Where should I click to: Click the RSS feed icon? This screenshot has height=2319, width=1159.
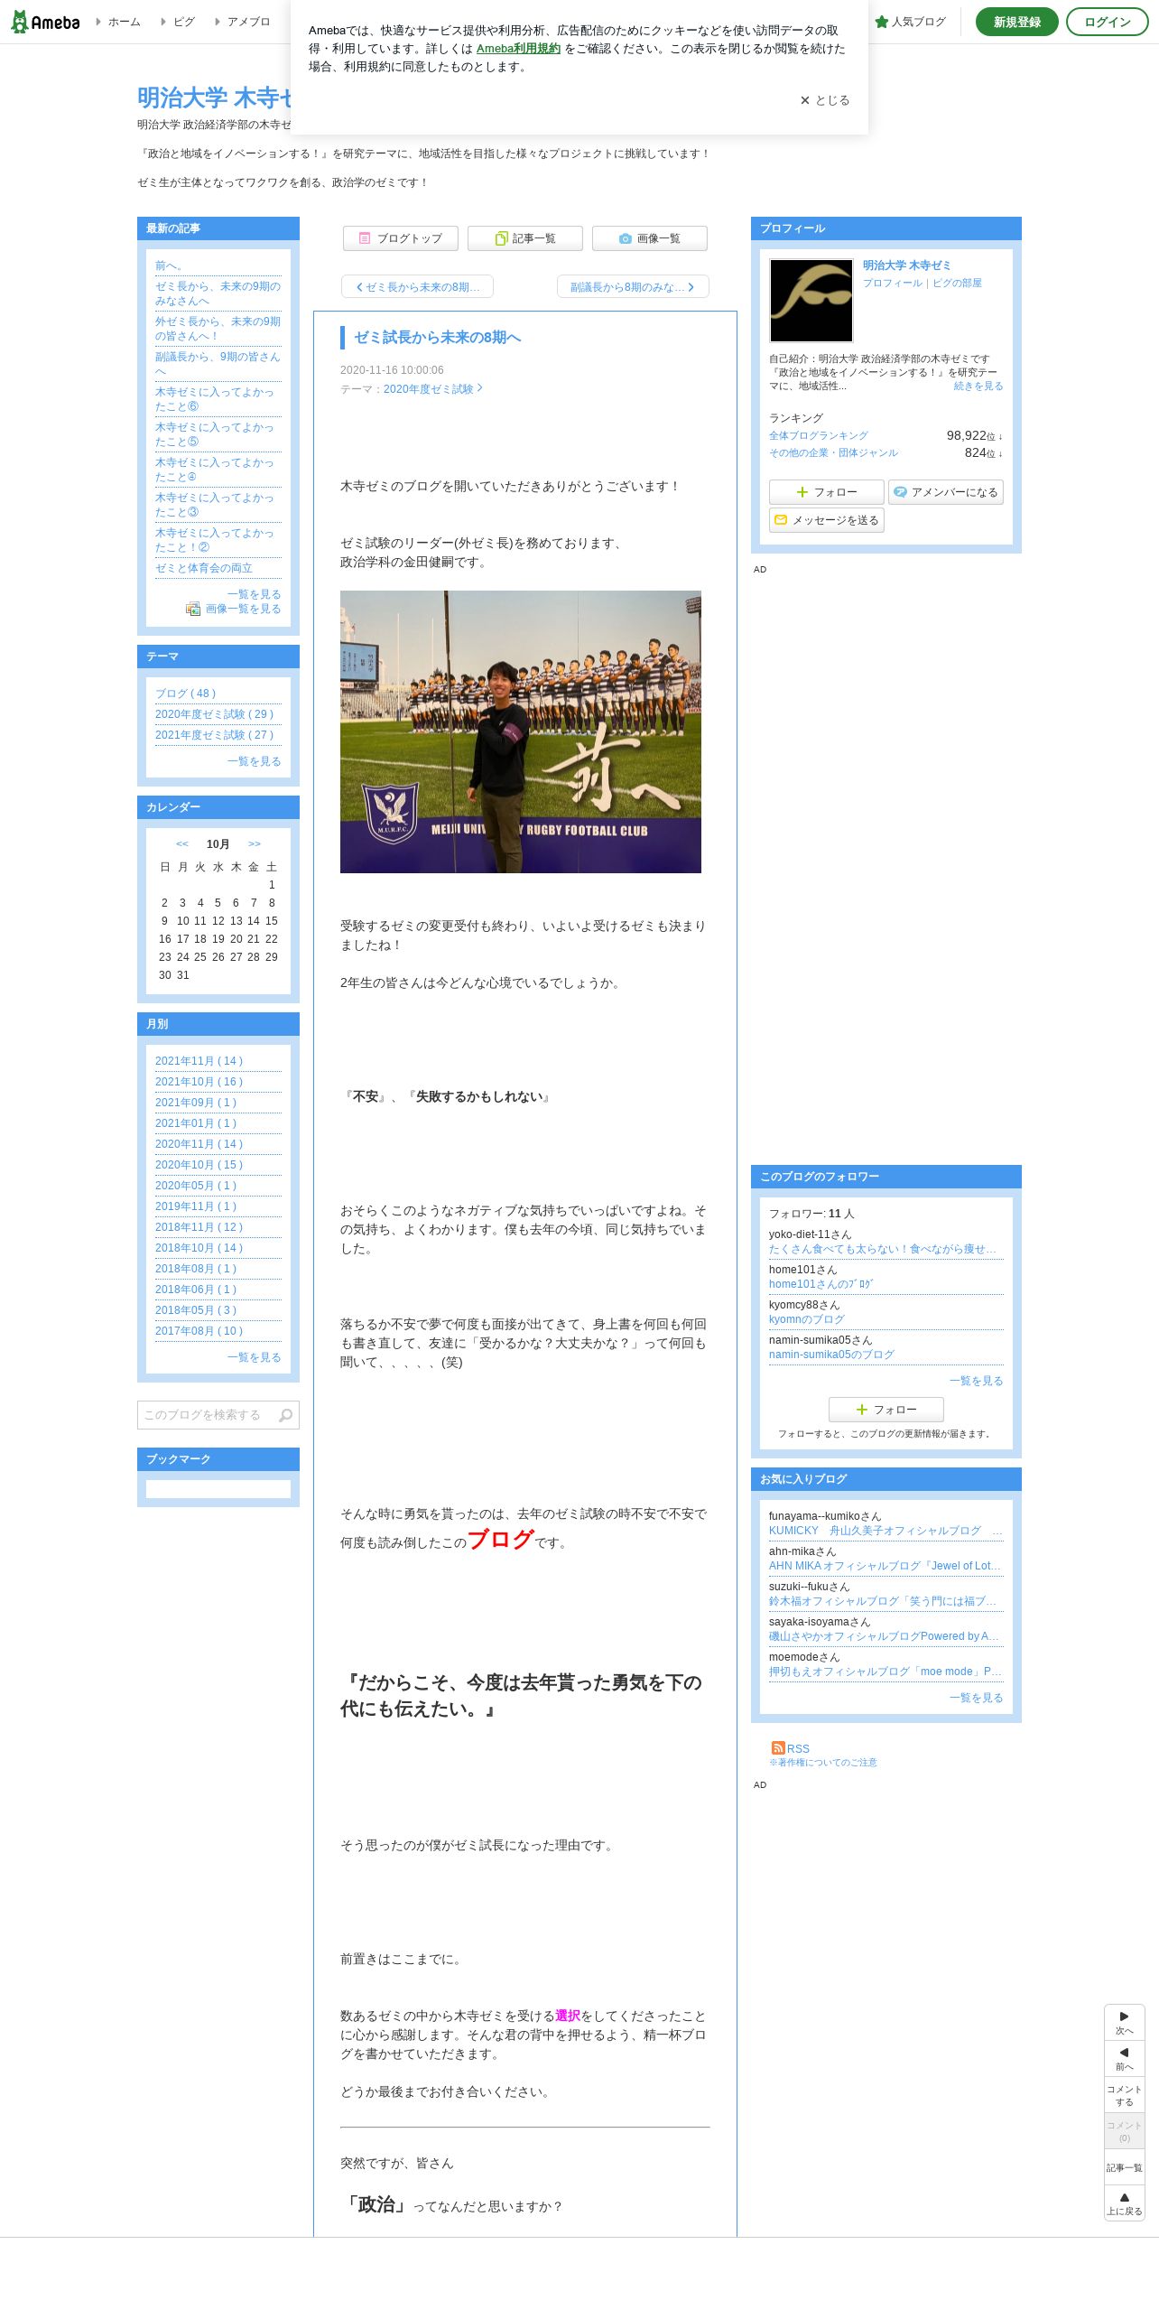778,1748
